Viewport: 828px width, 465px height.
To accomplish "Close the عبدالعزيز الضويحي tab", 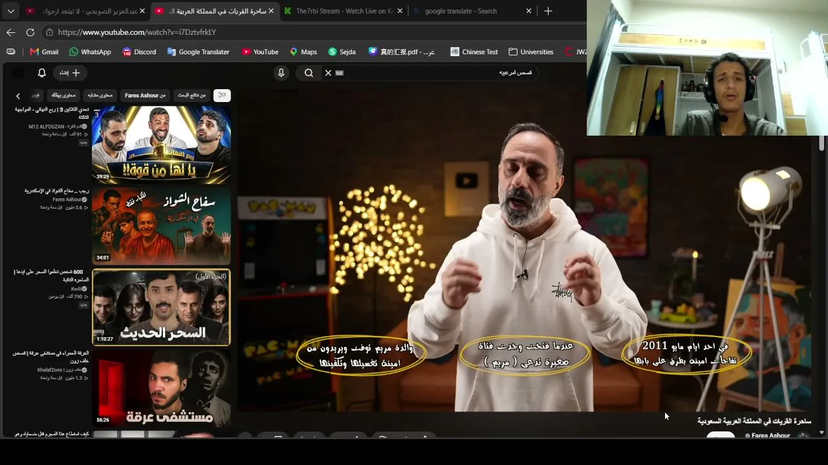I will click(x=142, y=11).
